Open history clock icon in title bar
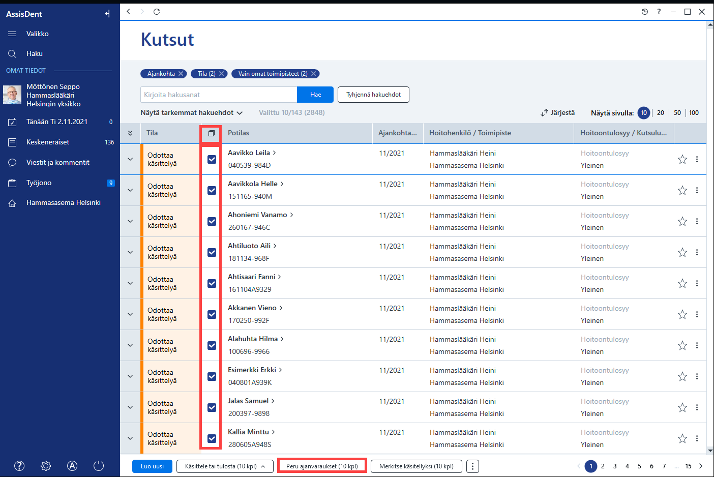This screenshot has height=477, width=714. pyautogui.click(x=645, y=12)
